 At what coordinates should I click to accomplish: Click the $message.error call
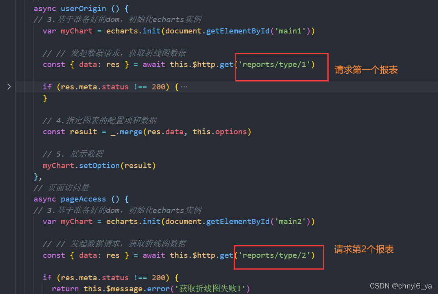(x=138, y=289)
